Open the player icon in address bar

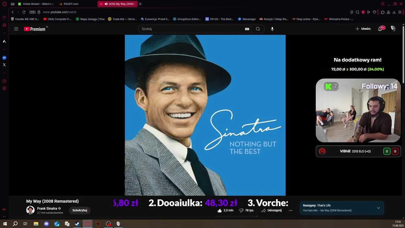[369, 12]
